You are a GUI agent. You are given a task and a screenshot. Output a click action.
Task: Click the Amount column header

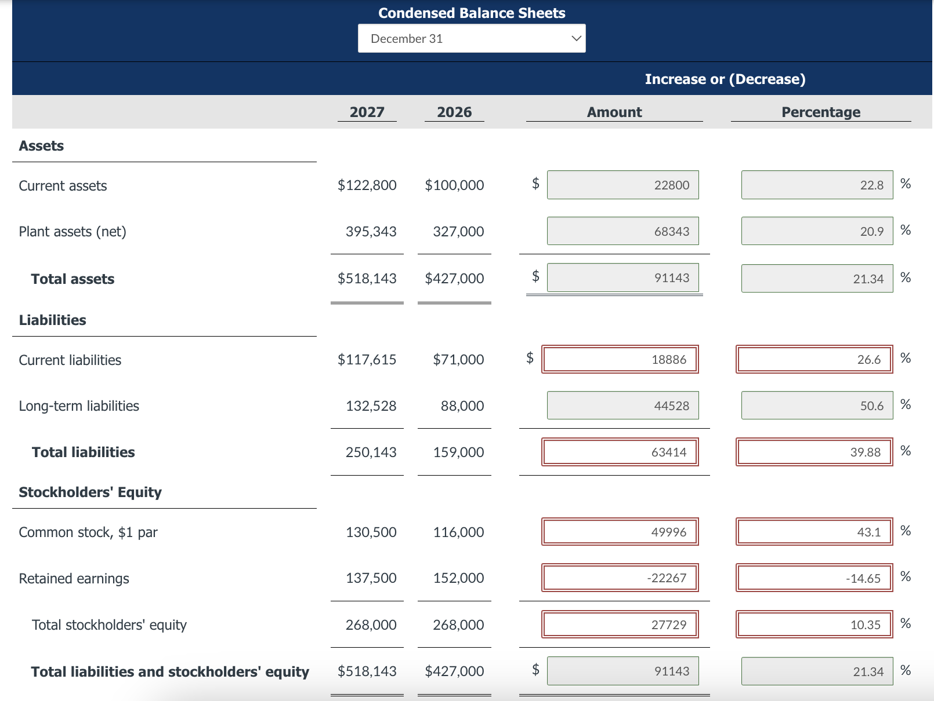click(613, 112)
